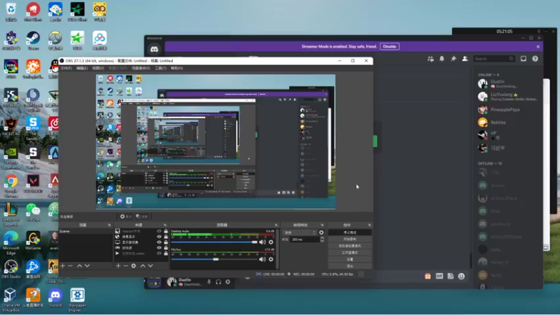Remove selected scene with minus icon
The height and width of the screenshot is (315, 560).
tap(71, 266)
